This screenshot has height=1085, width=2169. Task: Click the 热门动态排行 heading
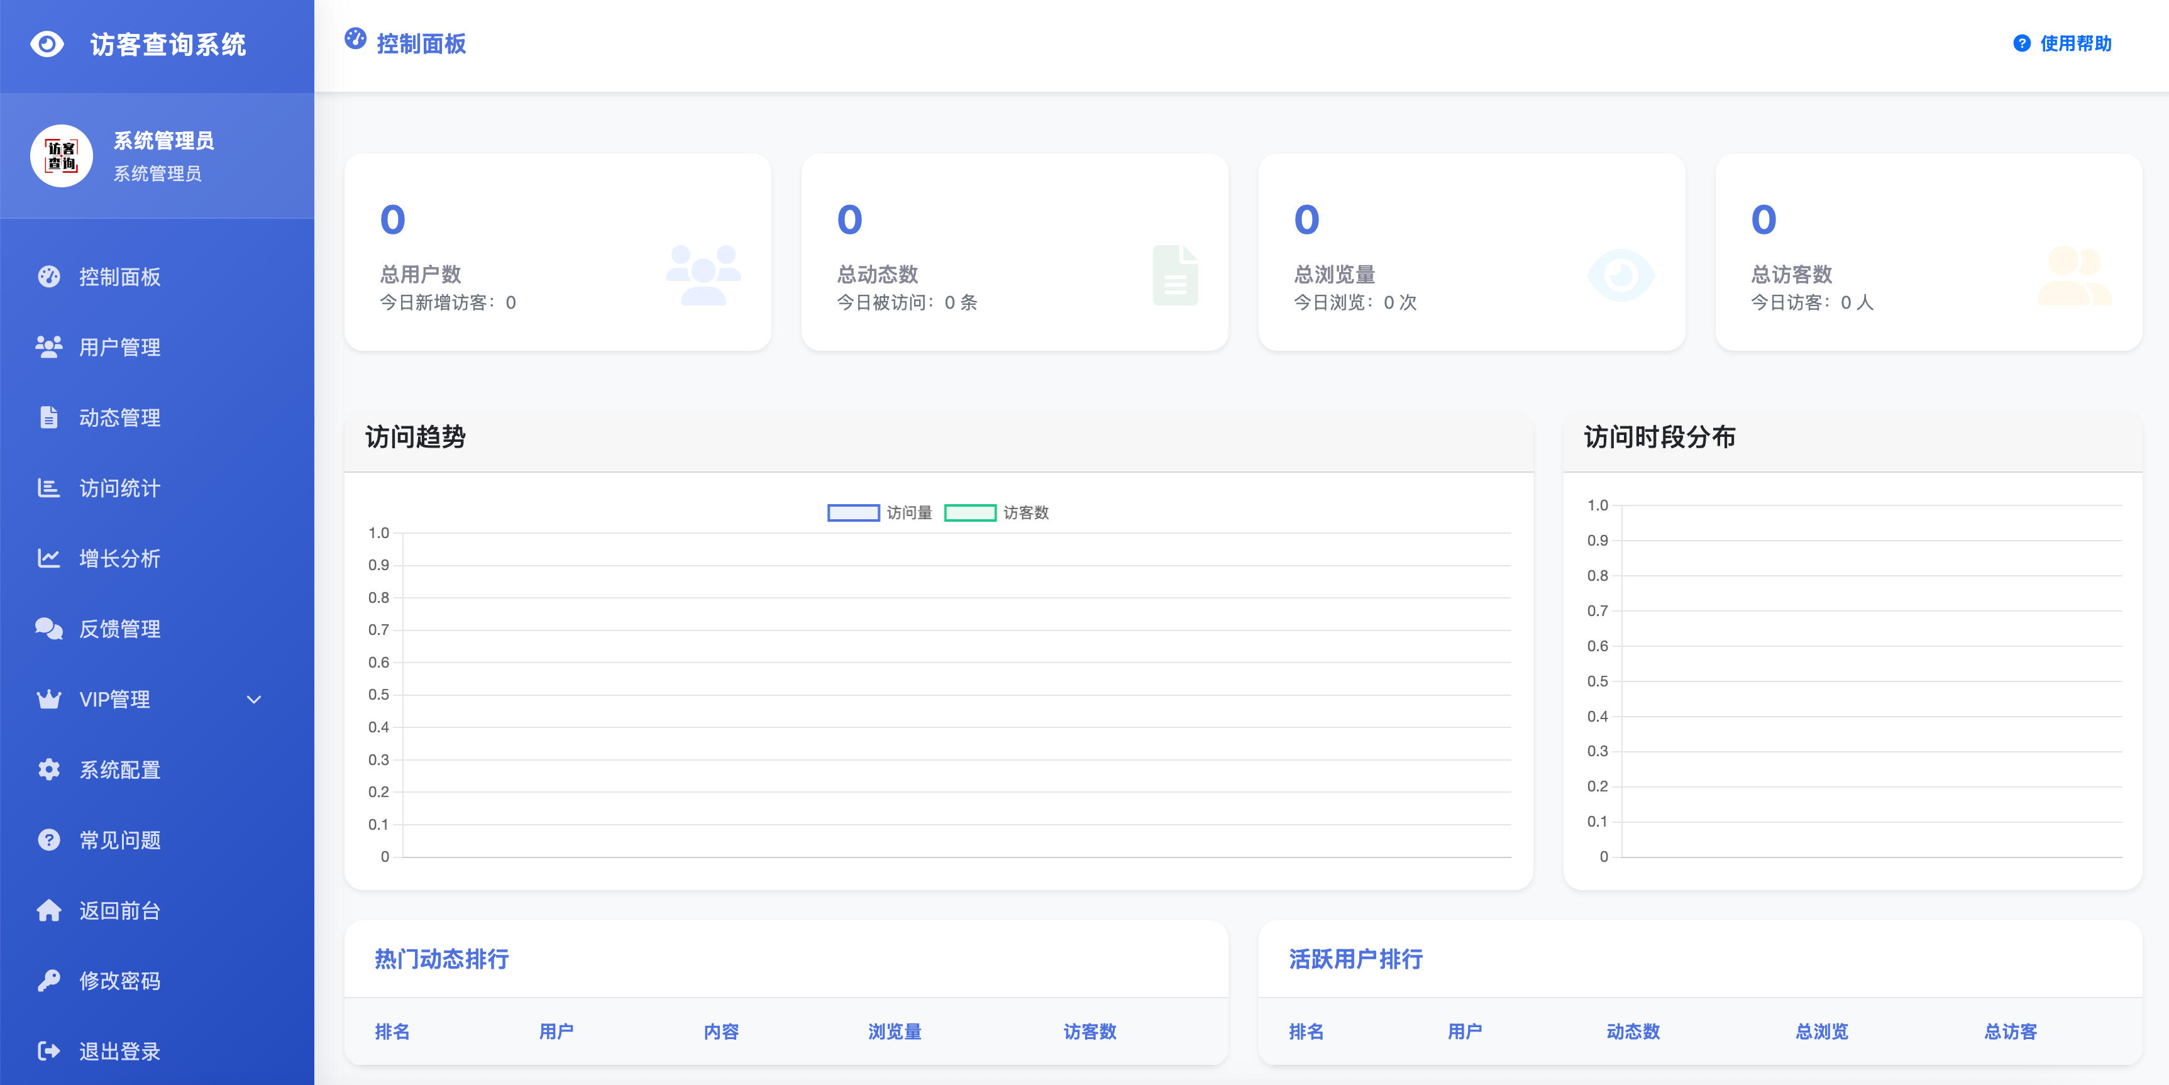(x=441, y=959)
